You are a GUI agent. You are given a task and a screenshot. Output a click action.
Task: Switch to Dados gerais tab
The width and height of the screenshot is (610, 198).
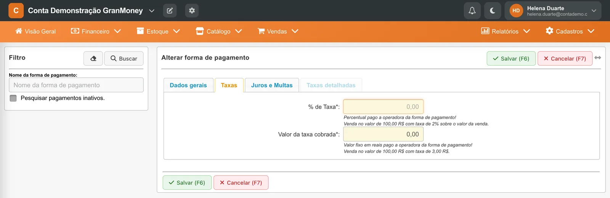(x=188, y=85)
